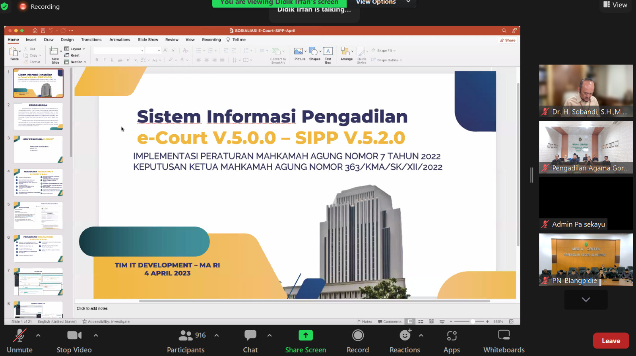
Task: Switch layout using the View button
Action: pos(615,5)
